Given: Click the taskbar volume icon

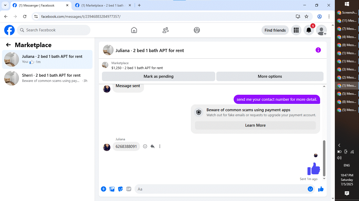Looking at the screenshot, I should tap(339, 158).
